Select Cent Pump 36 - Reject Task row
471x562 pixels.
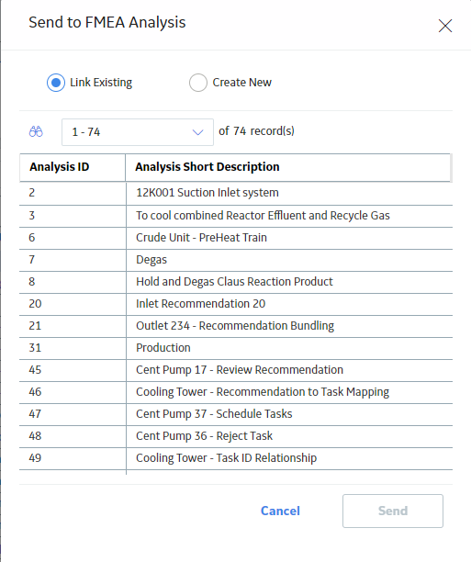[236, 436]
